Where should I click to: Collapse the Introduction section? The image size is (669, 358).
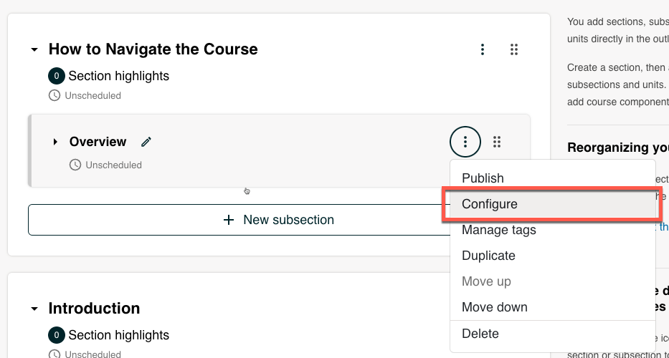pyautogui.click(x=34, y=309)
